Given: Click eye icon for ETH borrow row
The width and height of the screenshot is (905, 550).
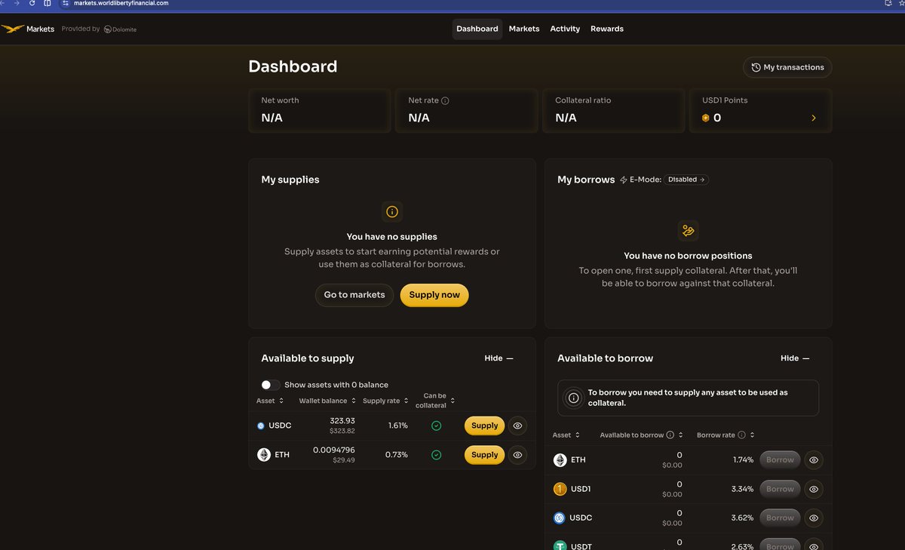Looking at the screenshot, I should [813, 459].
